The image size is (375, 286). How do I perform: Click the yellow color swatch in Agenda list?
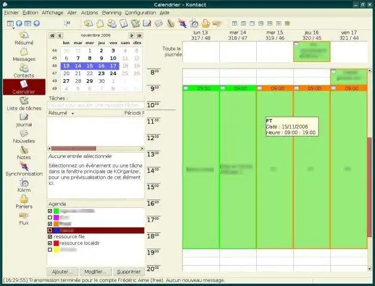pos(56,250)
